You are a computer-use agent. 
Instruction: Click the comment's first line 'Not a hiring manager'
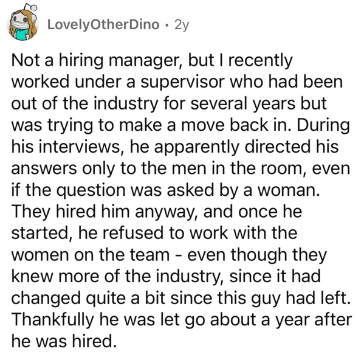pos(97,61)
